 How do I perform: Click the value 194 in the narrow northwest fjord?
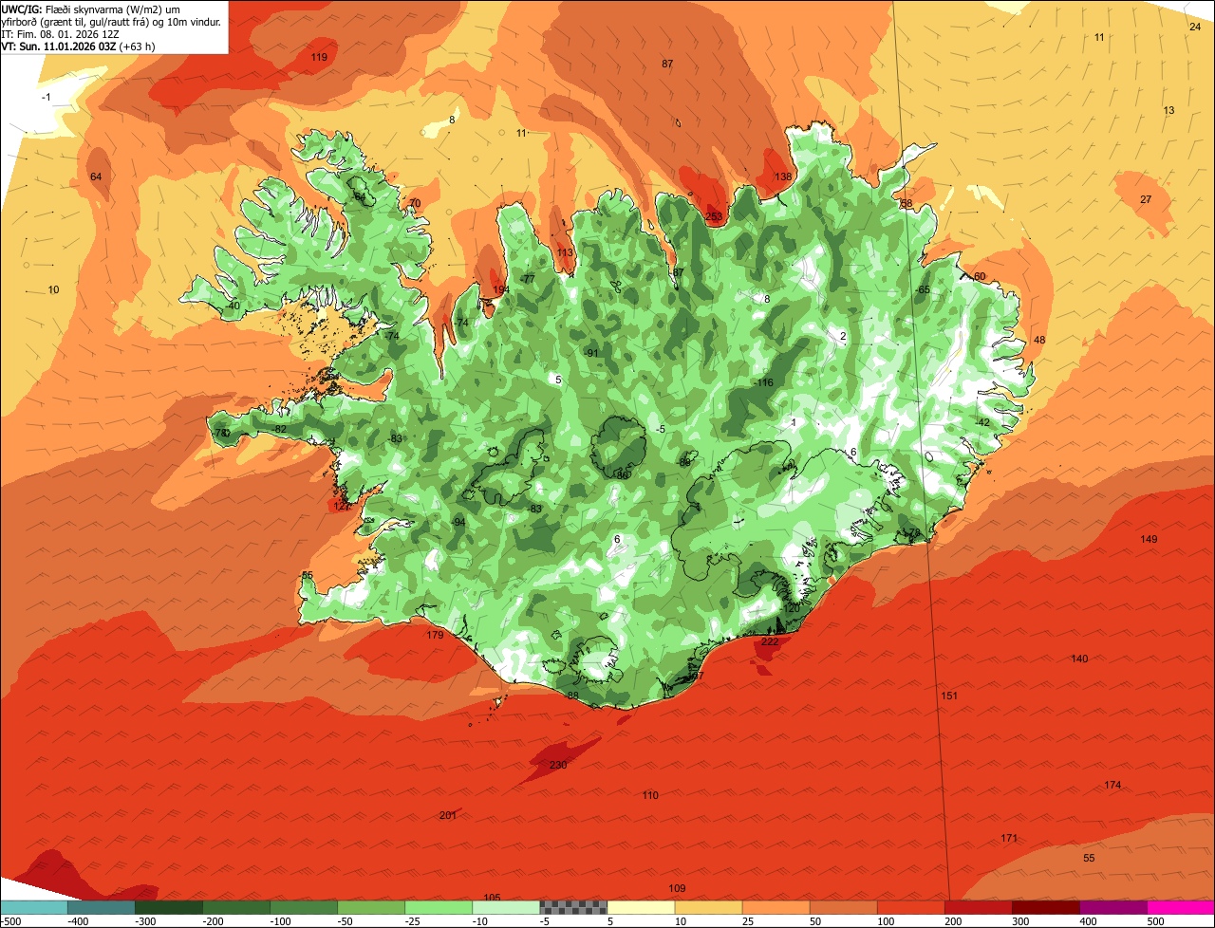501,289
